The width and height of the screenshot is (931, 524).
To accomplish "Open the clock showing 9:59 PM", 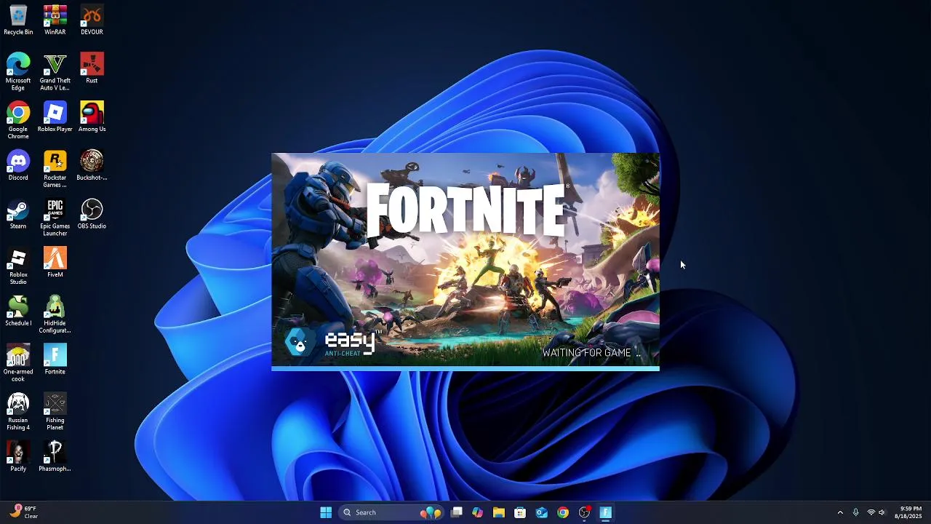I will pyautogui.click(x=909, y=512).
